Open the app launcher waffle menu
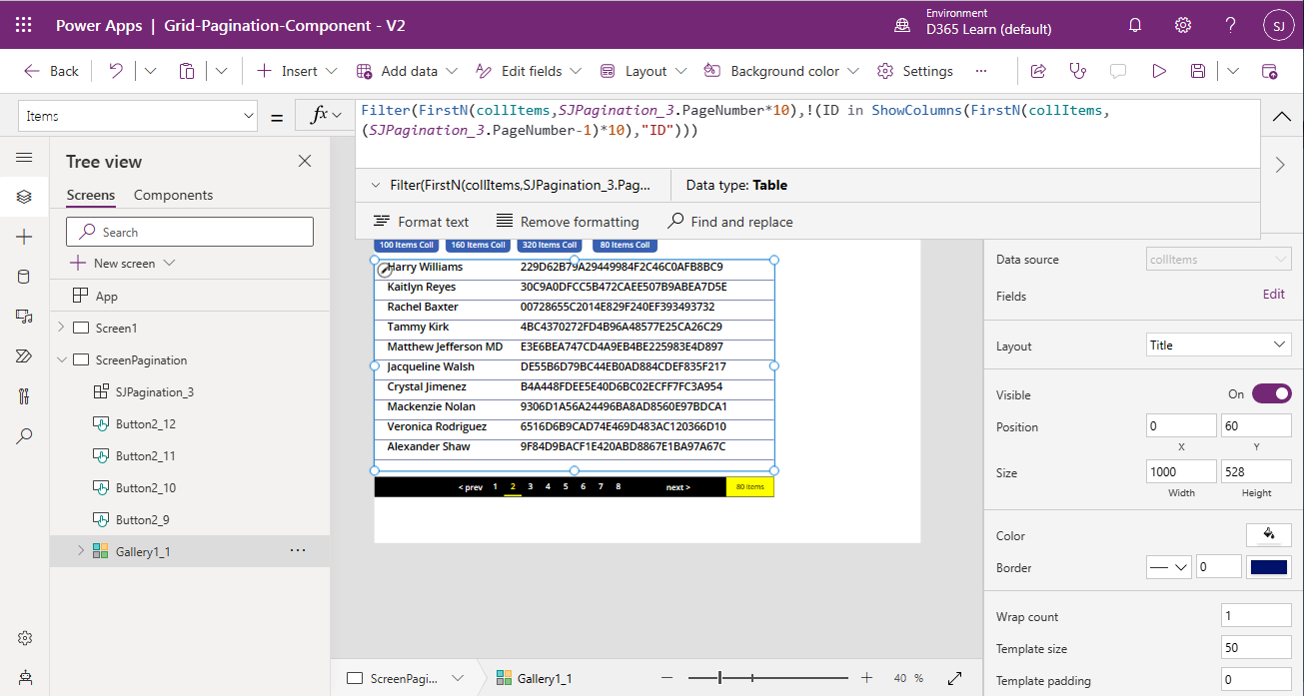 [24, 25]
